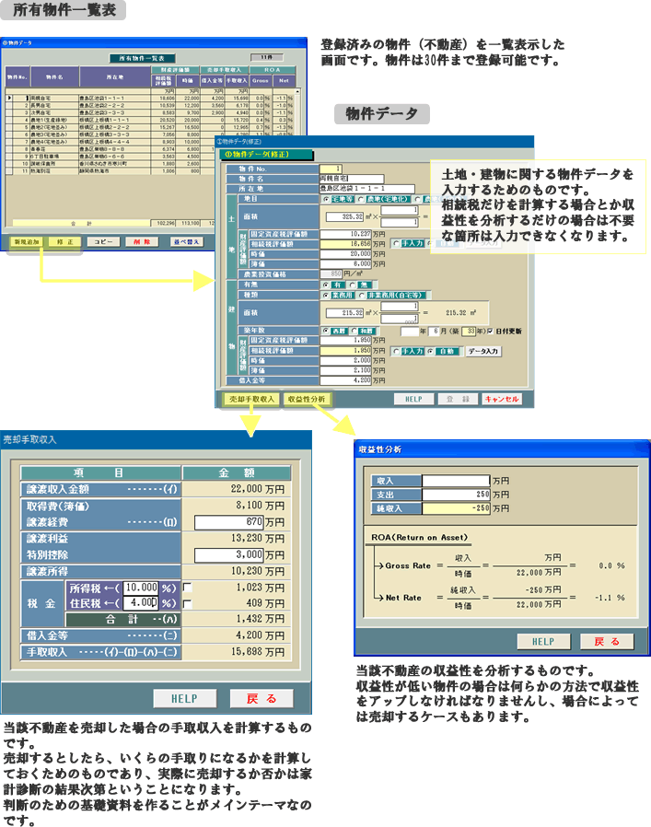Select 農地(宅地化) radio button for 地目

point(361,199)
